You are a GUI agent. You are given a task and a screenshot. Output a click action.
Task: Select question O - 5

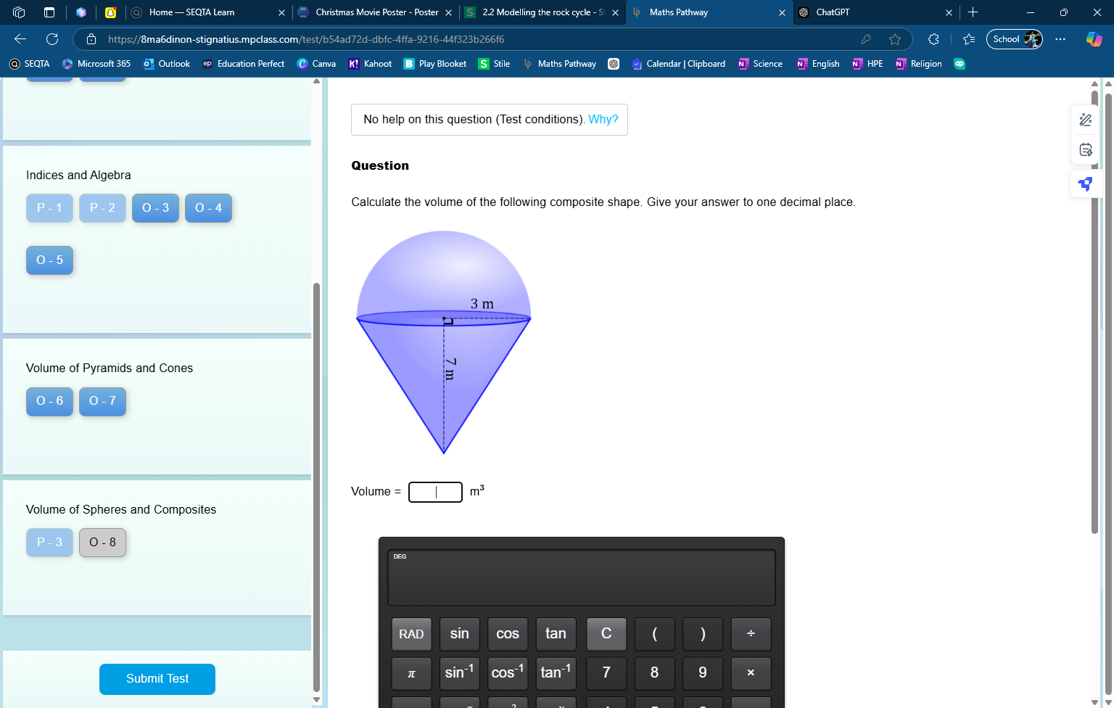coord(50,260)
